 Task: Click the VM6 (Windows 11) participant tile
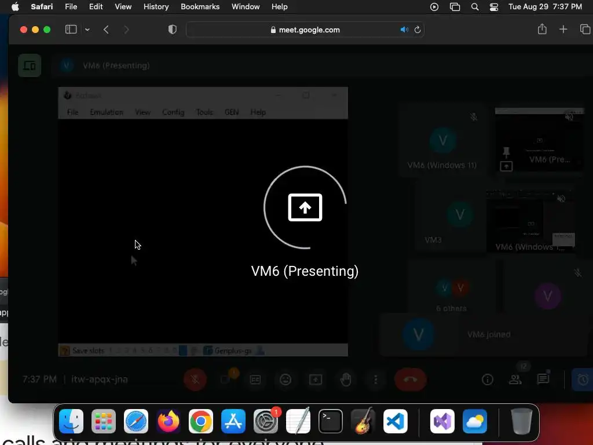[x=442, y=140]
